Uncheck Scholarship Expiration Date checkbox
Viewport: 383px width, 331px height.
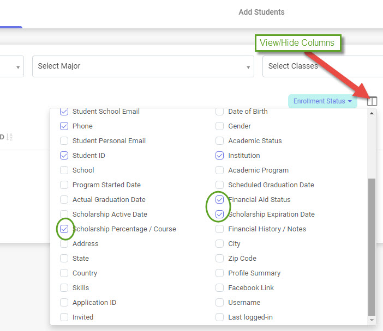pyautogui.click(x=220, y=214)
